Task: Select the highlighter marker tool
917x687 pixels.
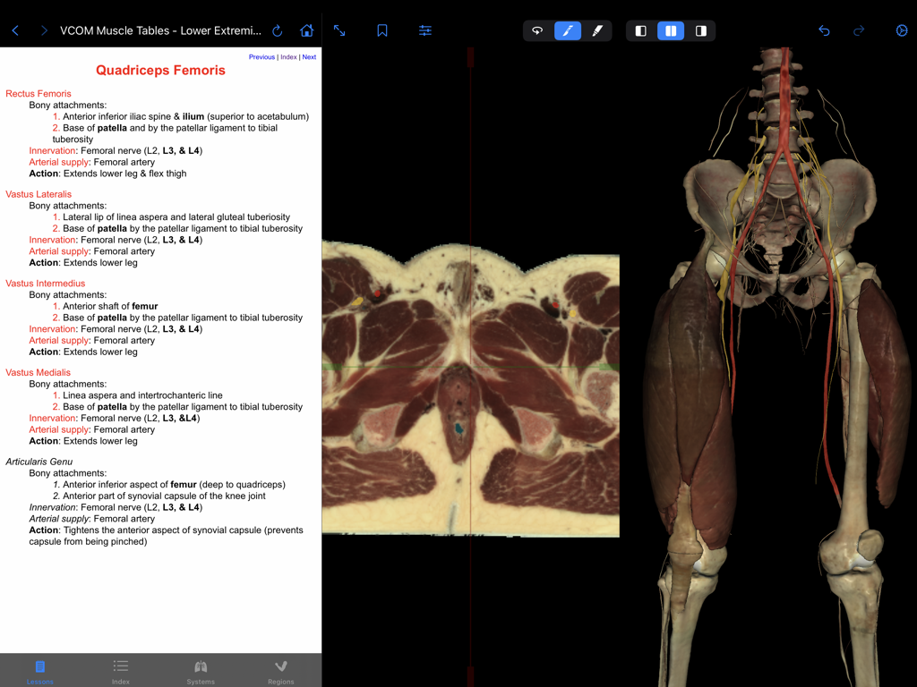Action: 598,30
